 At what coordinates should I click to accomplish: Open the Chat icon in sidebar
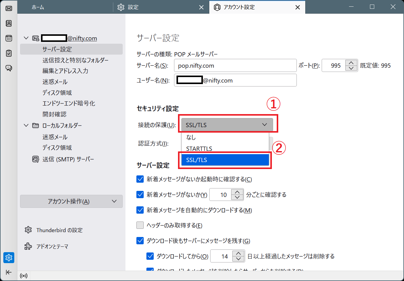[x=9, y=68]
